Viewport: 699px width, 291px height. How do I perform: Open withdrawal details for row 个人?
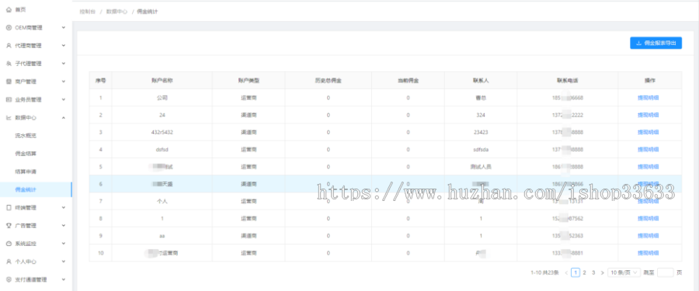click(x=649, y=202)
